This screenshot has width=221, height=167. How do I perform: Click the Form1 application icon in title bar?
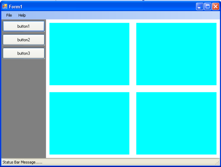click(5, 6)
